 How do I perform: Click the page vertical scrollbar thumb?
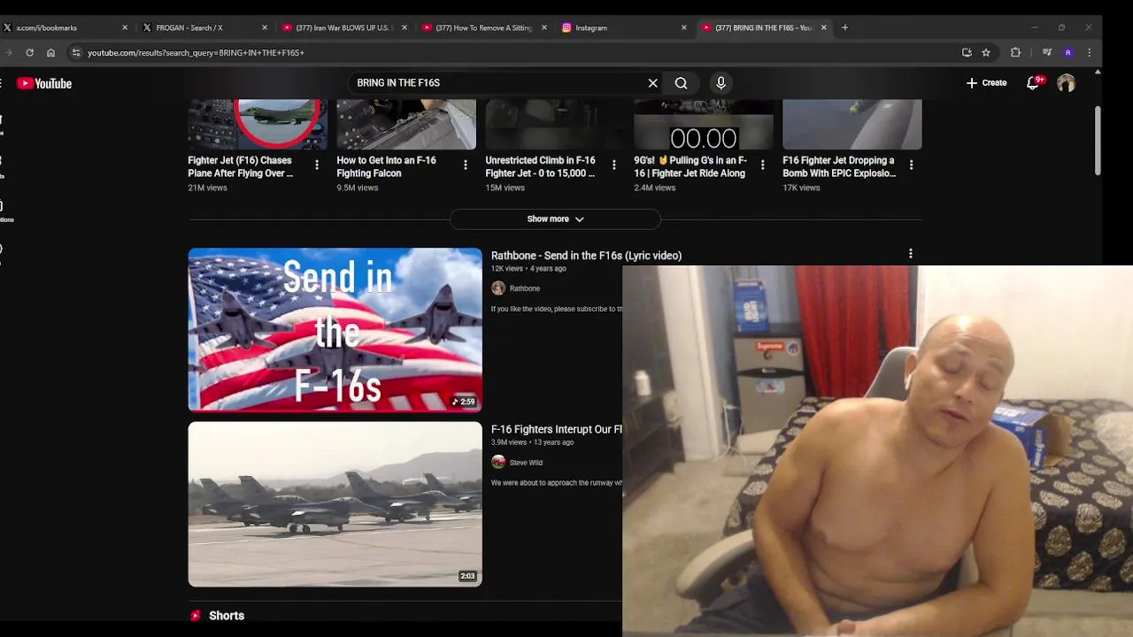[x=1098, y=141]
